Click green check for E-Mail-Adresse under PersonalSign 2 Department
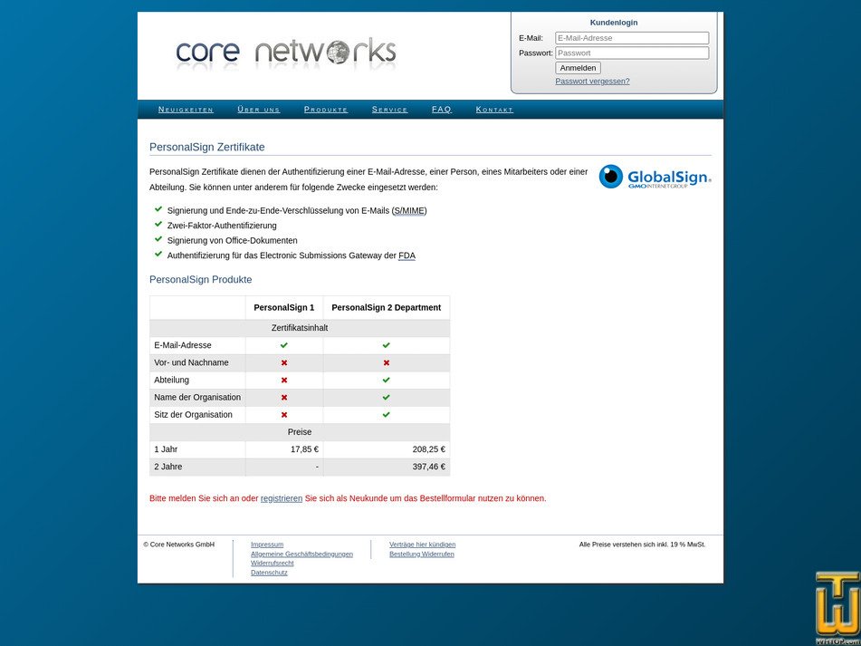 pos(386,345)
